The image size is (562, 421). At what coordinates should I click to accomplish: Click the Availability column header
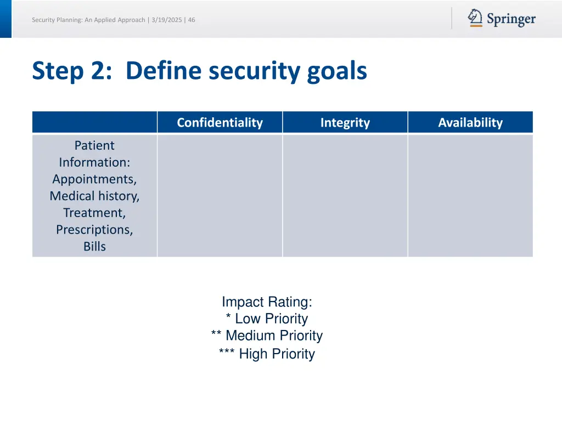[x=470, y=122]
